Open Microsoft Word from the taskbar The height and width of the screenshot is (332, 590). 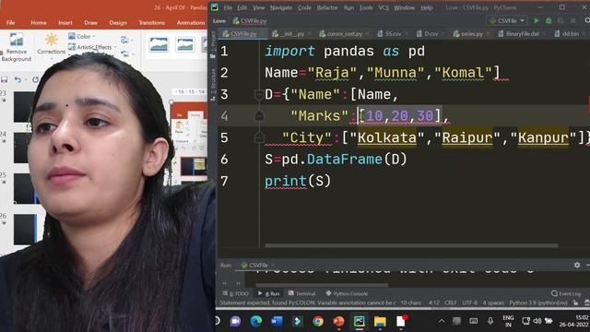point(277,321)
